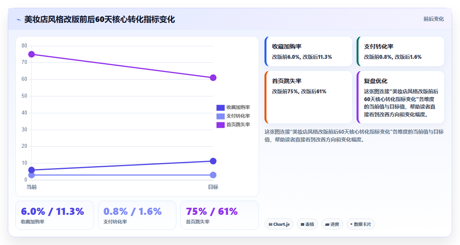The height and width of the screenshot is (245, 460).
Task: Click the 数据卡片 sparkle icon
Action: click(351, 224)
